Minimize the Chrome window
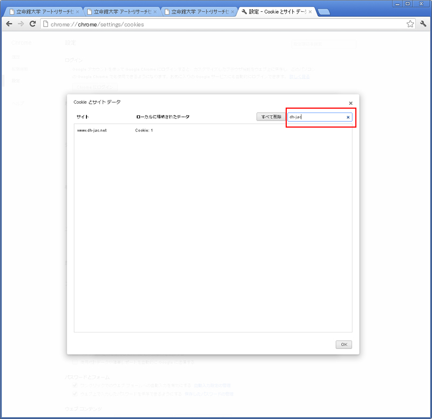The image size is (432, 419). (397, 4)
